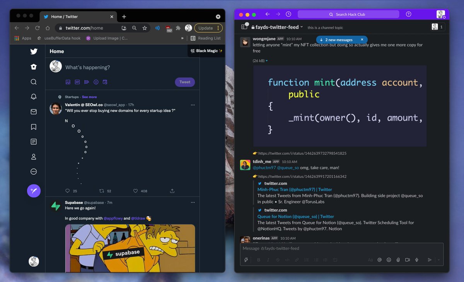The height and width of the screenshot is (282, 464).
Task: Add a GIF in tweet composer
Action: [77, 82]
